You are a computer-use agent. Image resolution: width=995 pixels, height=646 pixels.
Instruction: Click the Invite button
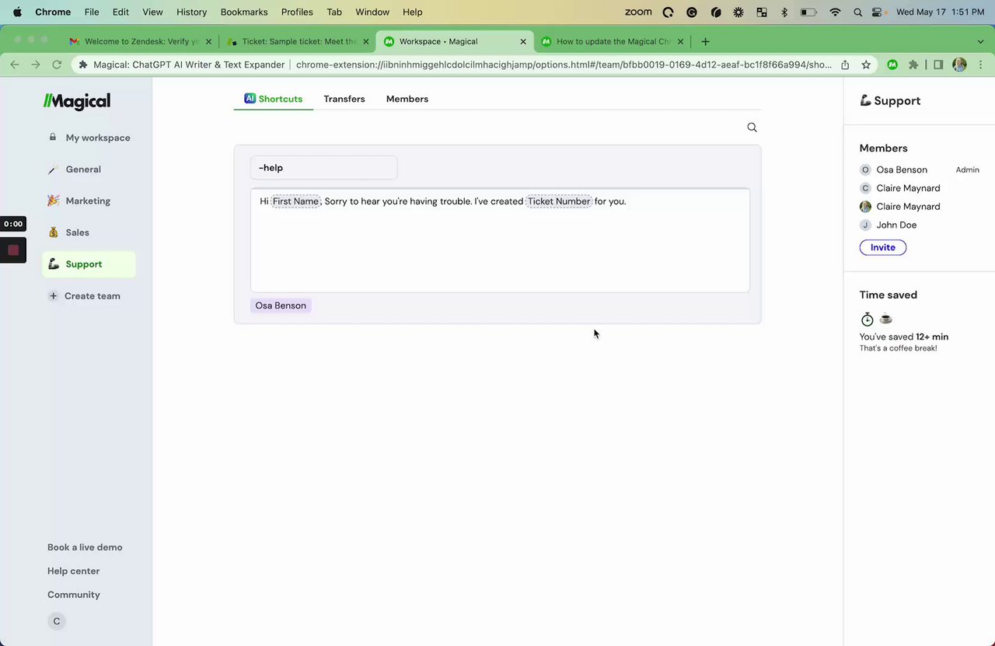click(x=883, y=247)
